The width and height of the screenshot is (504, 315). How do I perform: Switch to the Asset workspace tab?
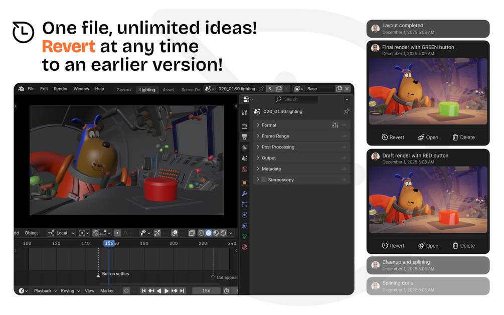pyautogui.click(x=168, y=90)
